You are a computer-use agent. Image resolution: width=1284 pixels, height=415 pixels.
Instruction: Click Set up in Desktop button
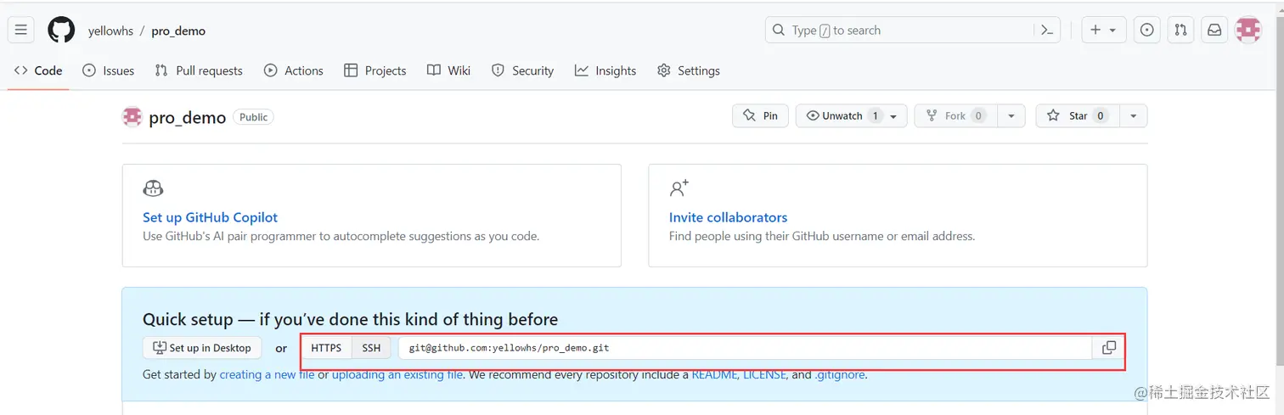point(202,348)
